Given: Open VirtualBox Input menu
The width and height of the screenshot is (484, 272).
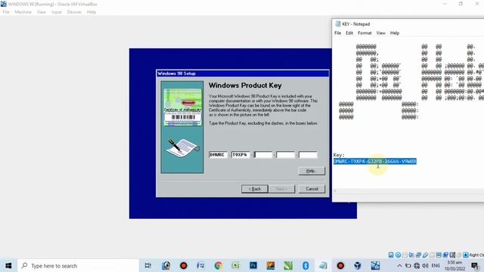Looking at the screenshot, I should pyautogui.click(x=57, y=12).
